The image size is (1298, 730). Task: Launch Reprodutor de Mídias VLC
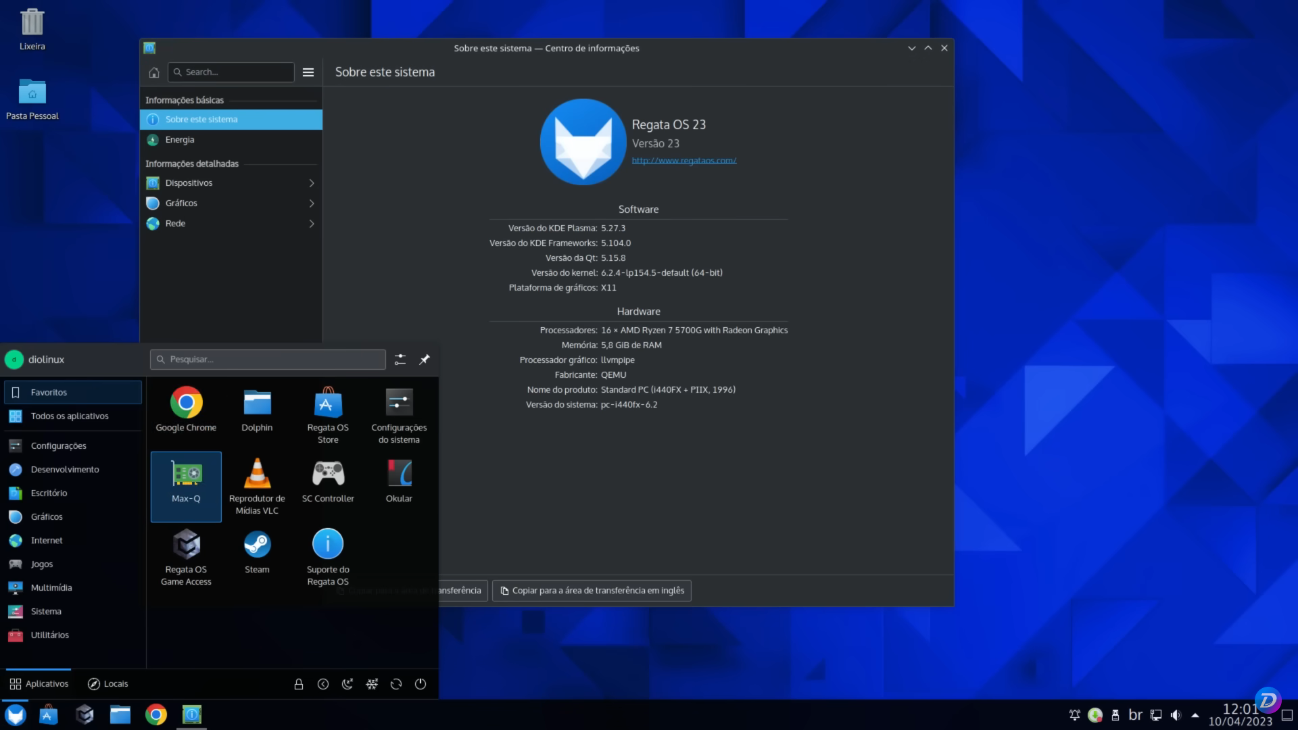pos(257,483)
